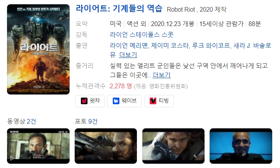Expand cast list with 더보기
This screenshot has height=168, width=280.
tap(128, 55)
